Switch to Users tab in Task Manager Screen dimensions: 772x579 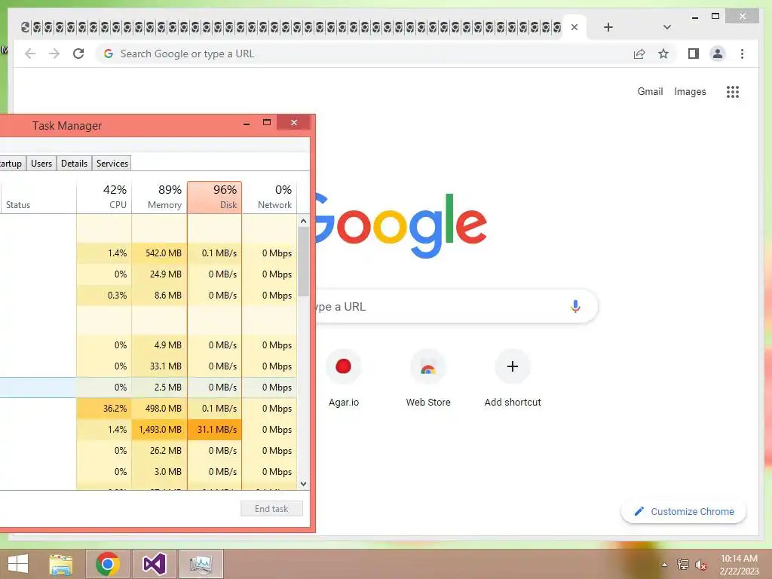point(41,164)
